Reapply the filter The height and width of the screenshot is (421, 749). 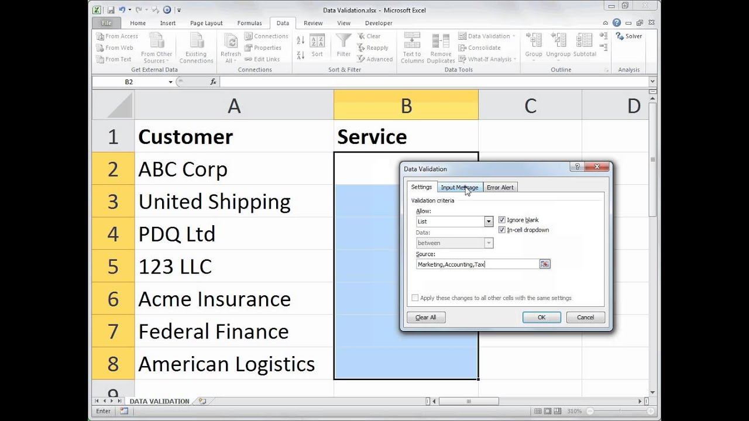click(373, 48)
